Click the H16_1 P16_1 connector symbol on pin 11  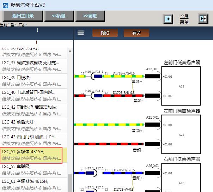pyautogui.click(x=96, y=76)
